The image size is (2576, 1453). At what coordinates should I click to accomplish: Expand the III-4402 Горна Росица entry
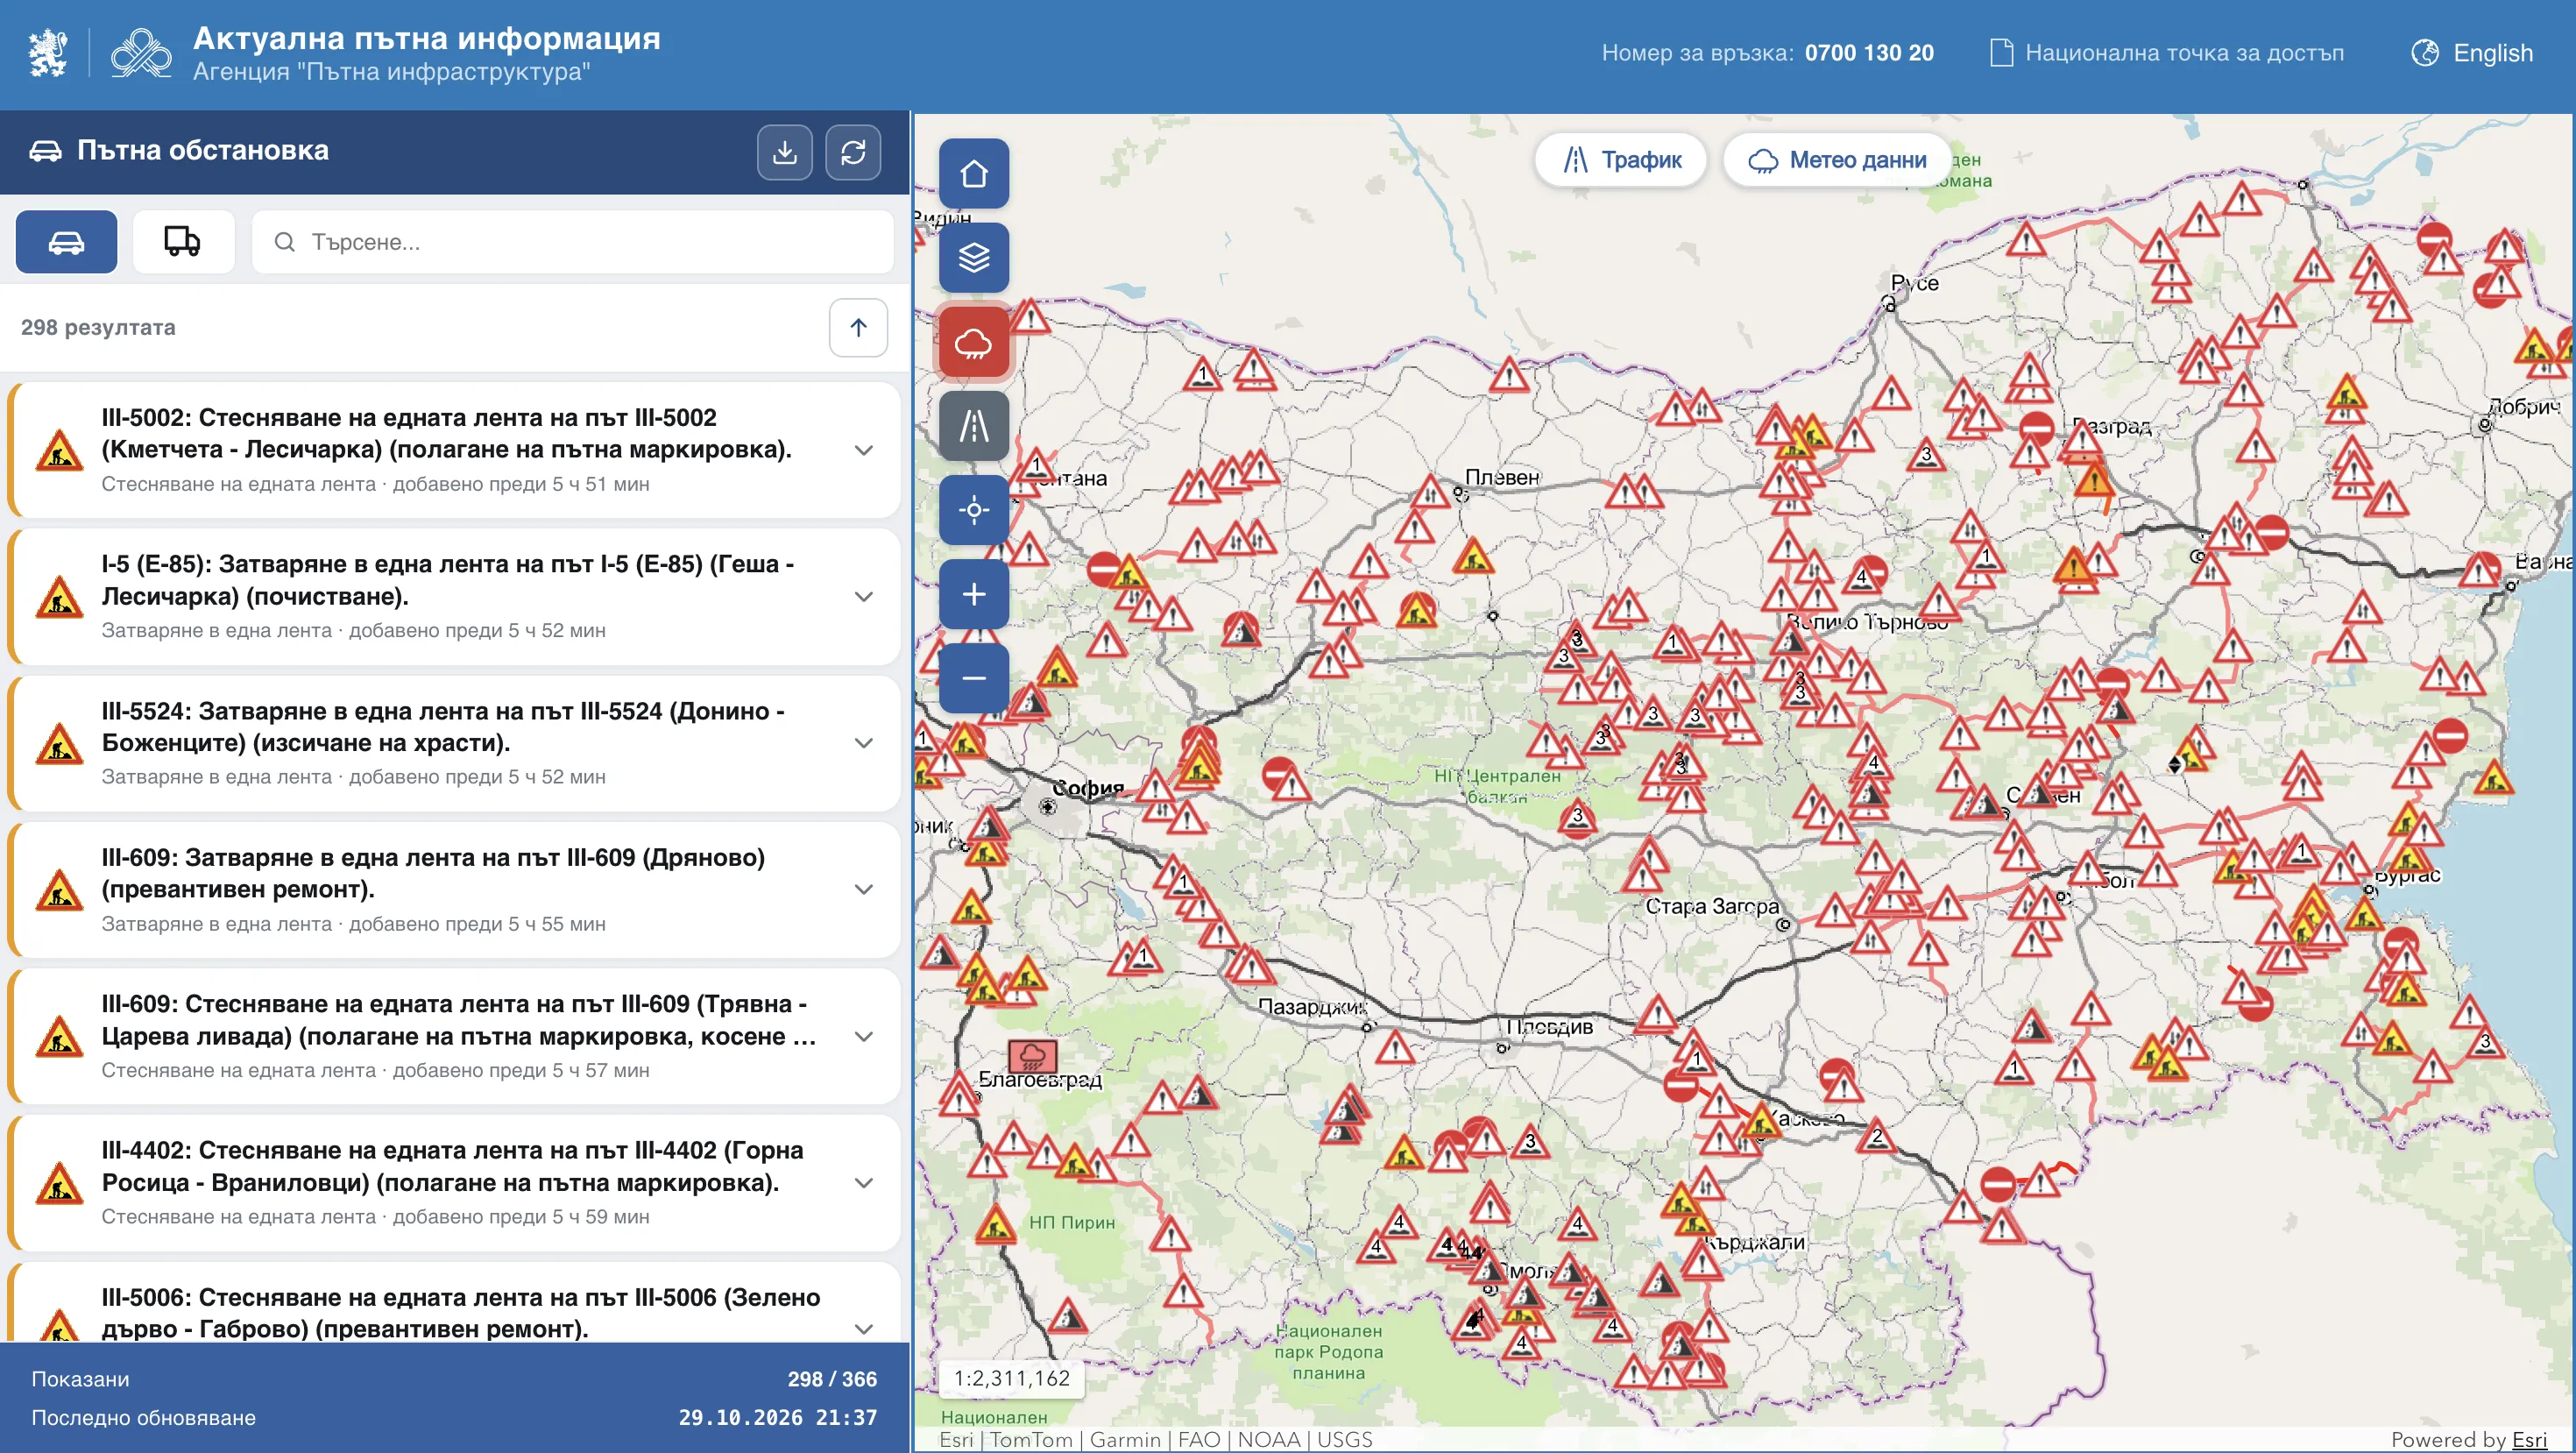864,1183
